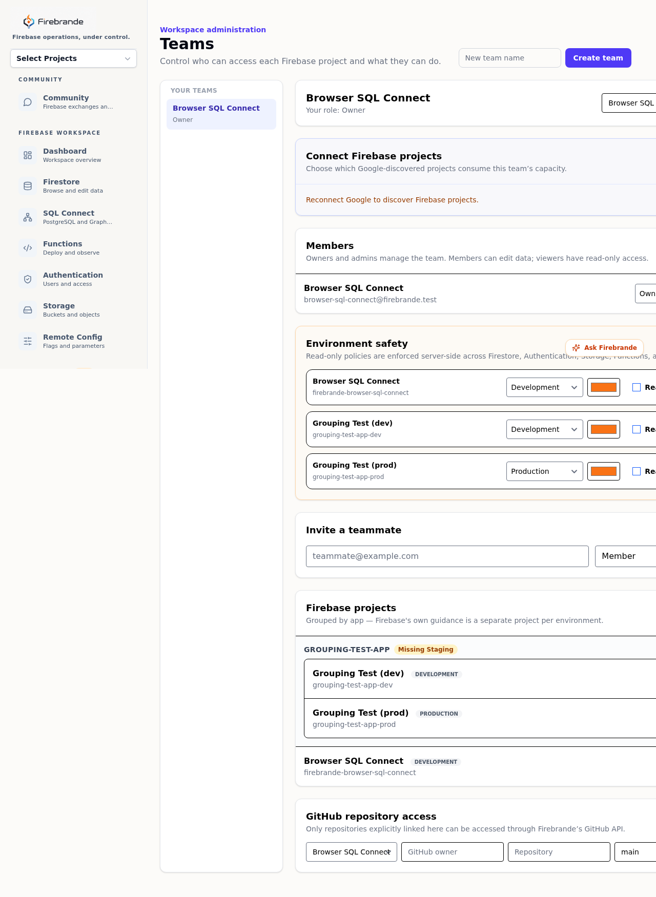This screenshot has width=656, height=897.
Task: Click the GitHub owner input field
Action: 453,852
